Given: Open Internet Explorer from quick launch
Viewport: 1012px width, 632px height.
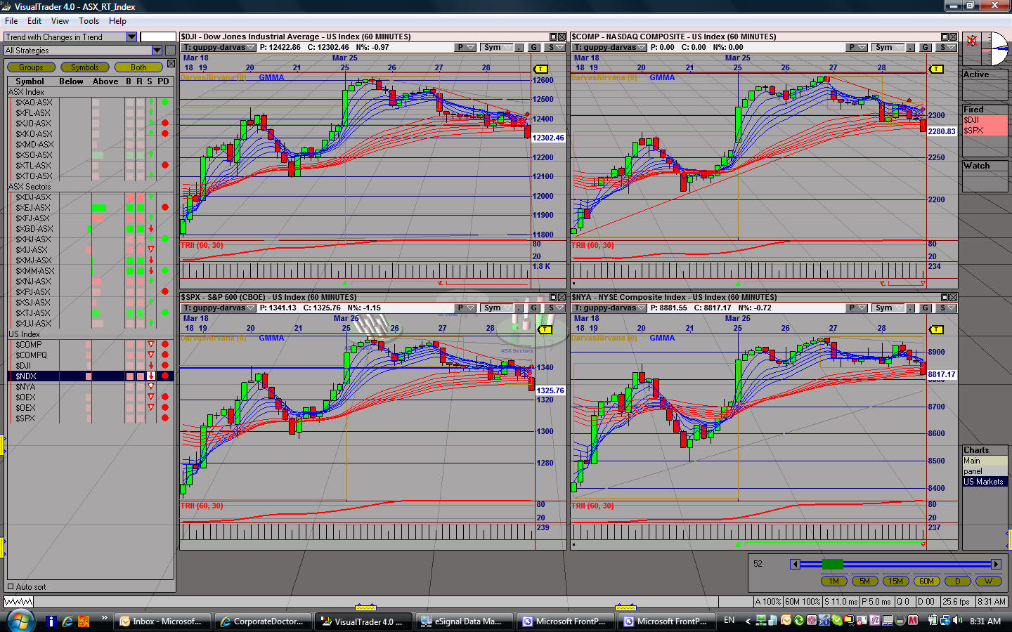Looking at the screenshot, I should point(67,621).
